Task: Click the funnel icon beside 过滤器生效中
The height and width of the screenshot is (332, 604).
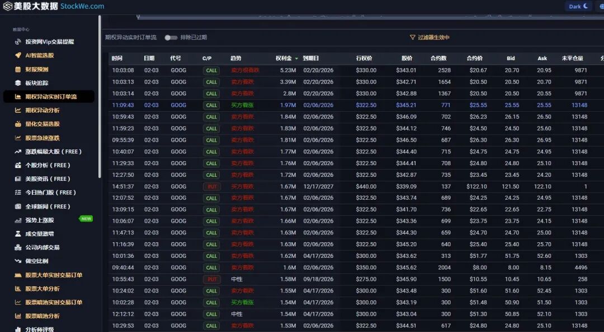Action: [x=413, y=37]
